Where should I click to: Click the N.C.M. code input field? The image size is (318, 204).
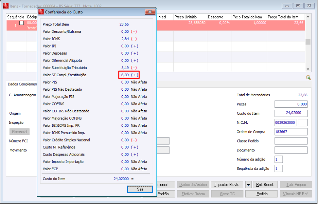tap(285, 122)
